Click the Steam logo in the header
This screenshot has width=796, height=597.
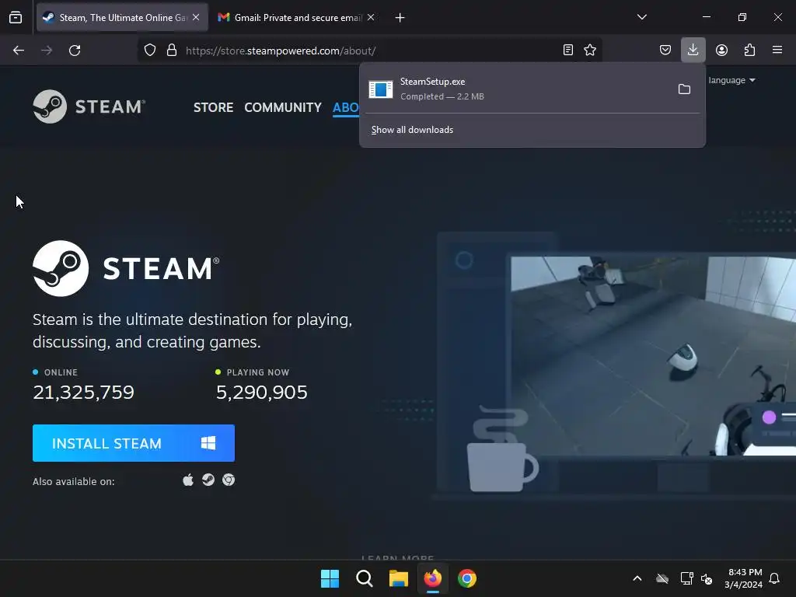click(x=89, y=106)
